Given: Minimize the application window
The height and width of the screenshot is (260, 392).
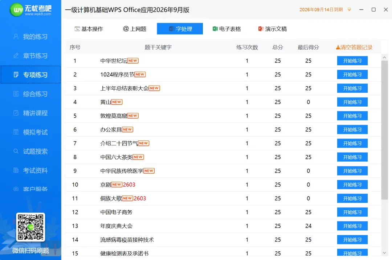Looking at the screenshot, I should [x=361, y=9].
